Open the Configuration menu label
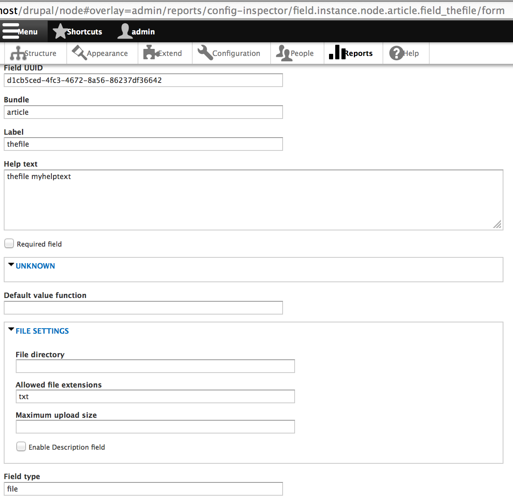Image resolution: width=513 pixels, height=499 pixels. [x=236, y=53]
